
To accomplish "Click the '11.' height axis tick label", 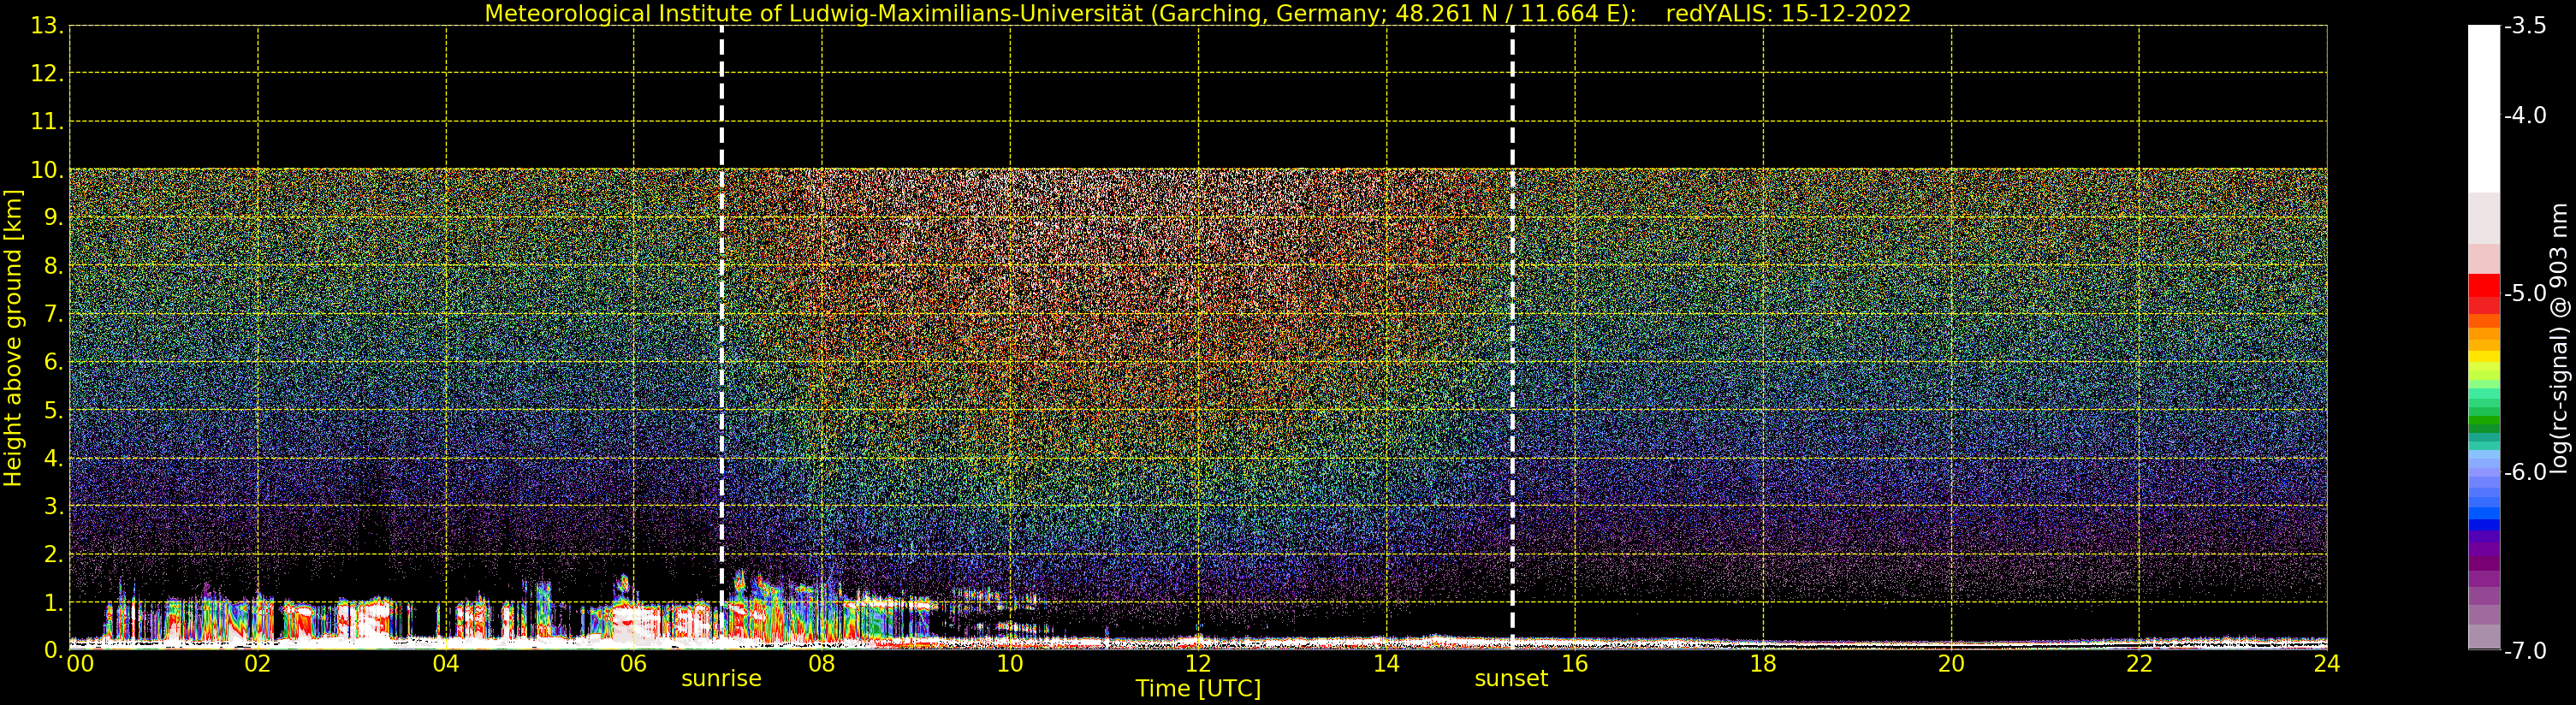I will (x=47, y=122).
